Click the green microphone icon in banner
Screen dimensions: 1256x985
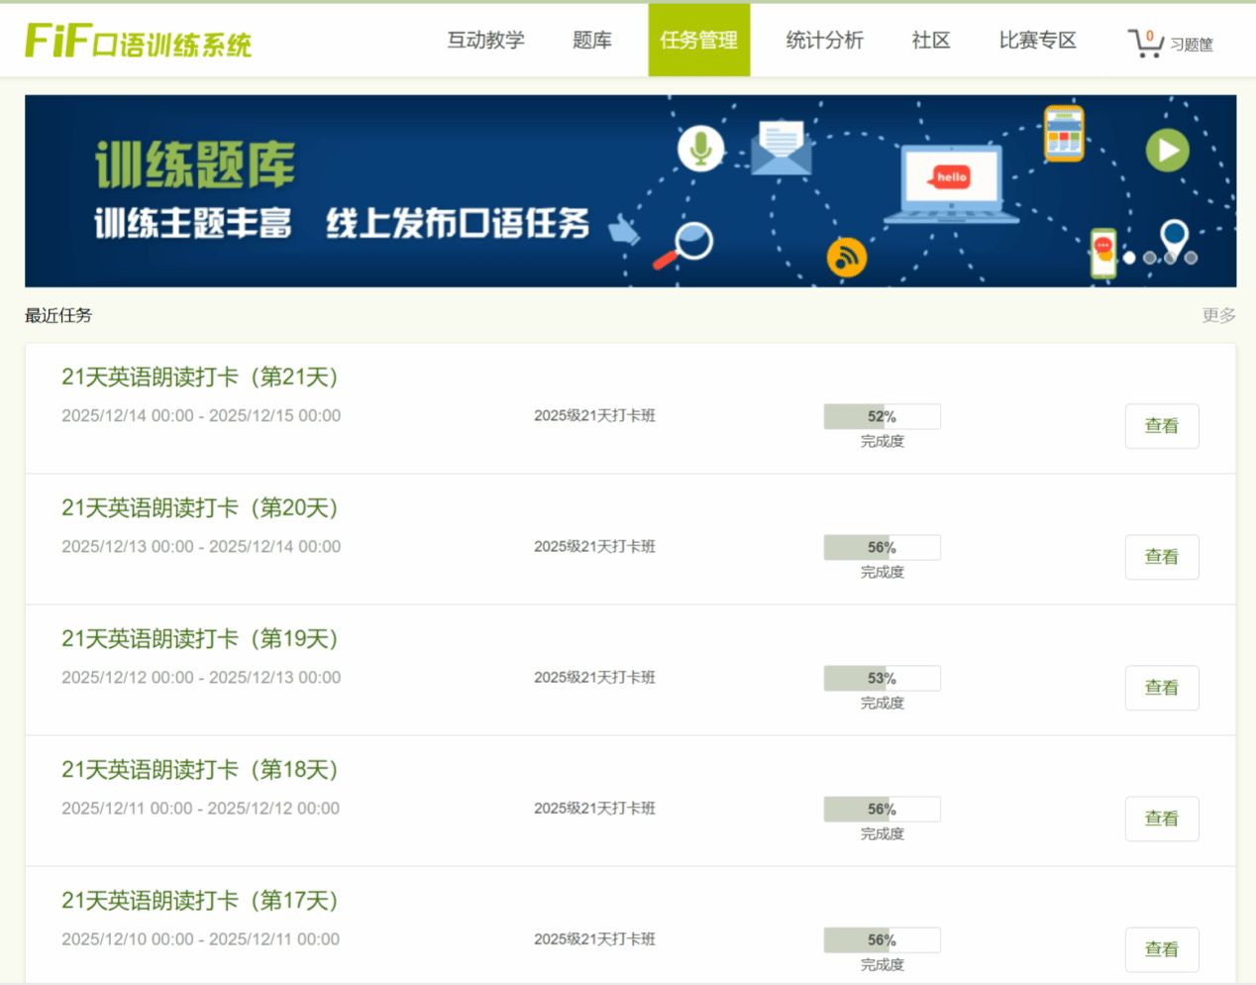[x=701, y=149]
